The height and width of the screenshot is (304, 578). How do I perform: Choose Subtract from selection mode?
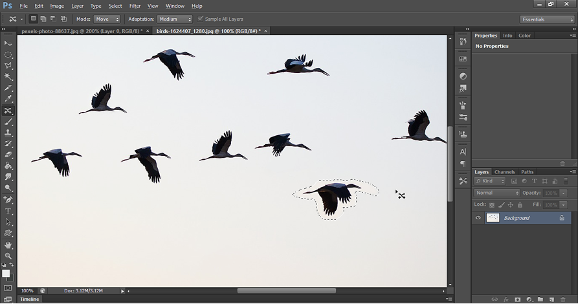[x=54, y=19]
